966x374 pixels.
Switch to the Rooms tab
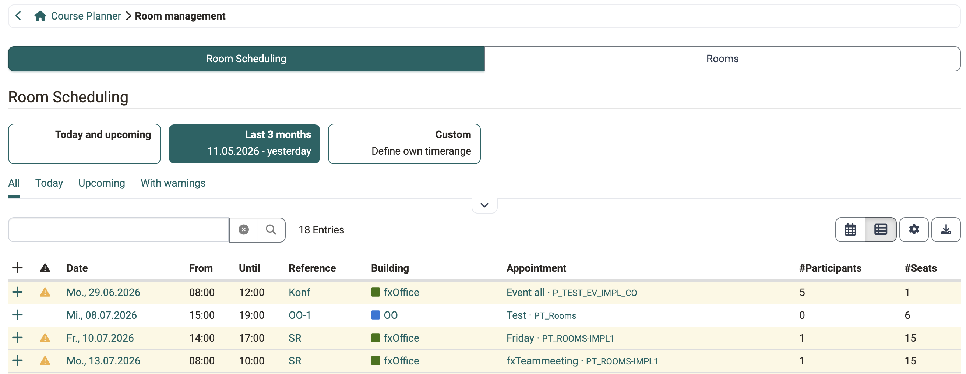[722, 59]
